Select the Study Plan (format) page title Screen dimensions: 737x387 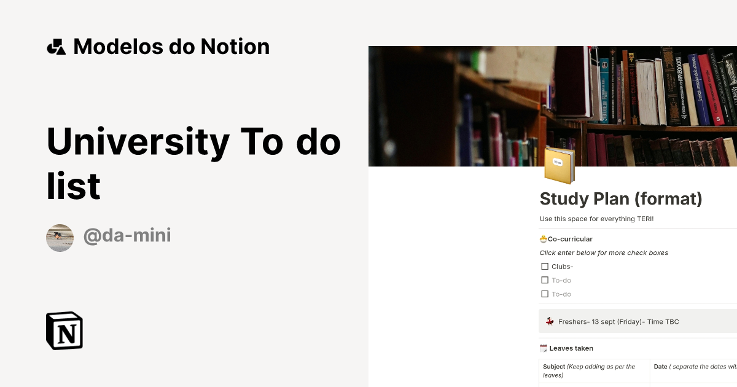[621, 199]
